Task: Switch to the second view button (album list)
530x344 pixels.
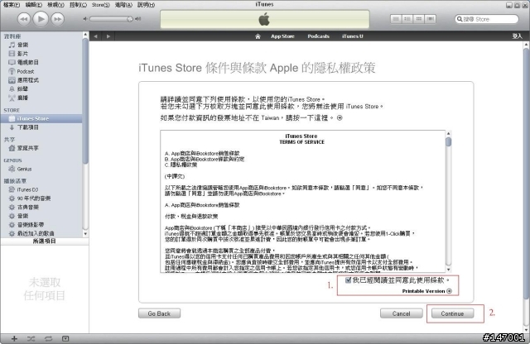Action: point(407,19)
